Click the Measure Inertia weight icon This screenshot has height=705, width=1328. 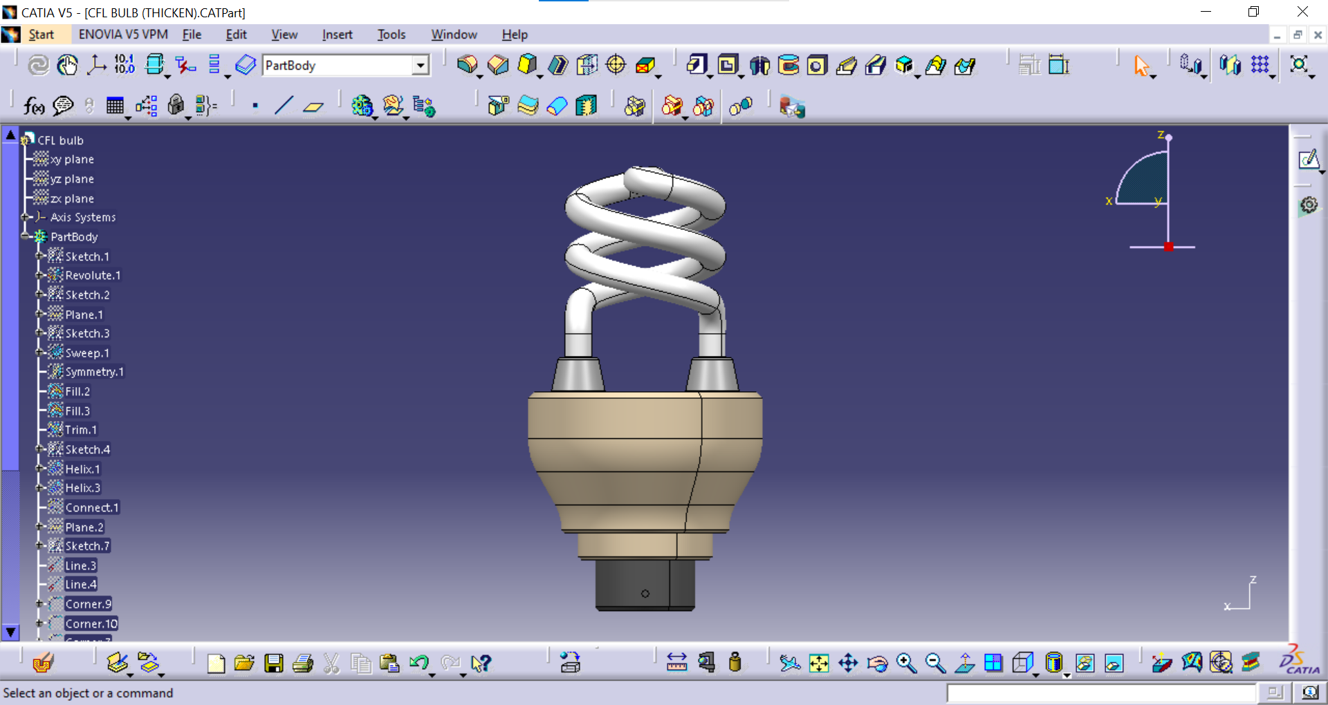pyautogui.click(x=735, y=663)
